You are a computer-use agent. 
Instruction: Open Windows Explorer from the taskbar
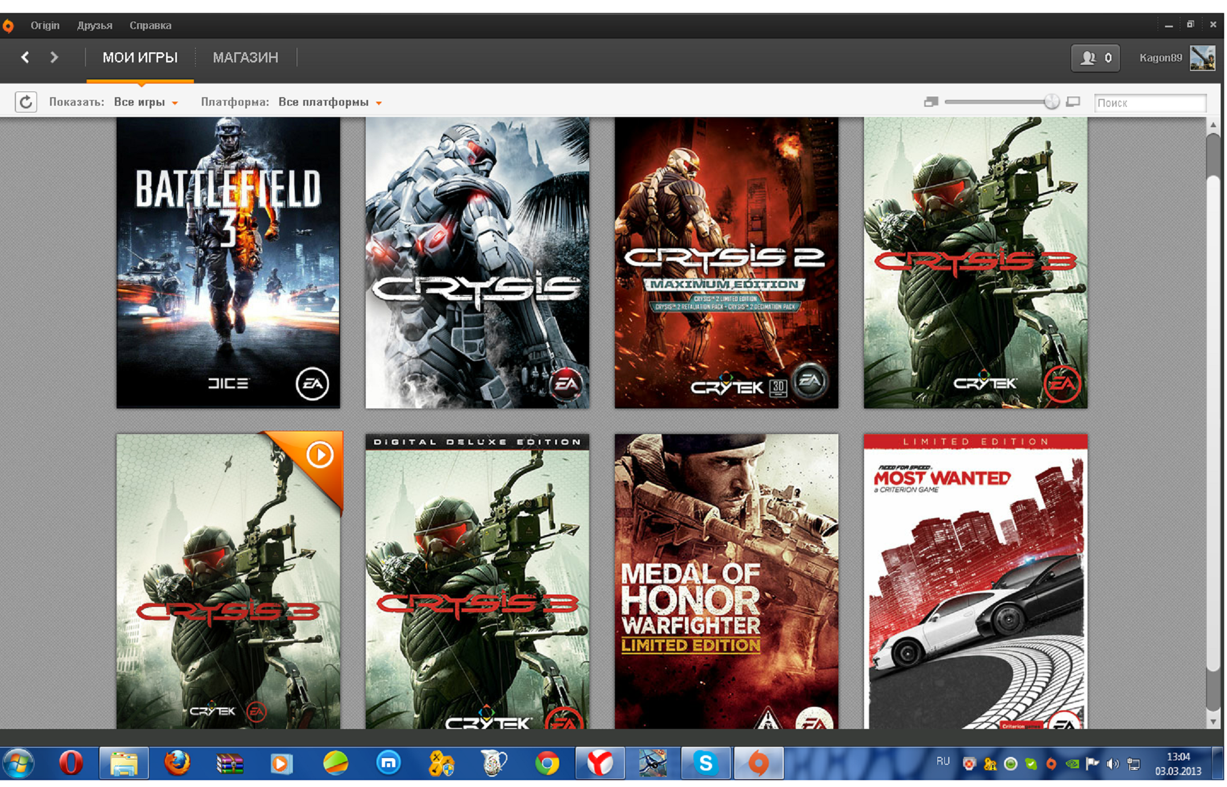(124, 763)
